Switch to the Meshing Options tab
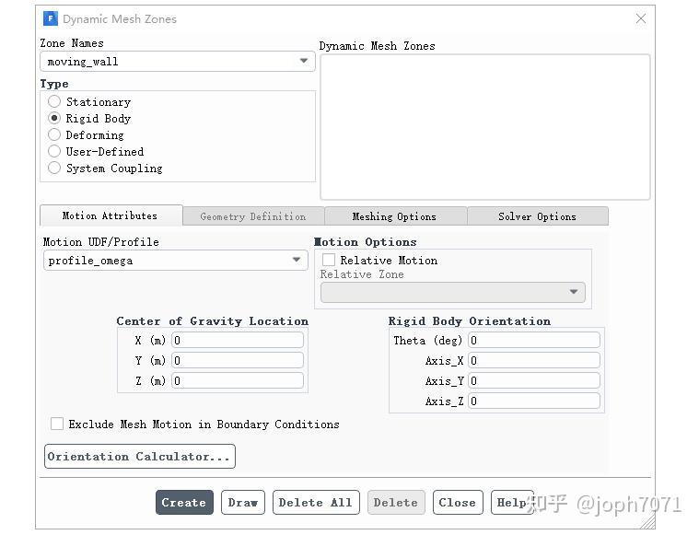Image resolution: width=699 pixels, height=535 pixels. 394,216
